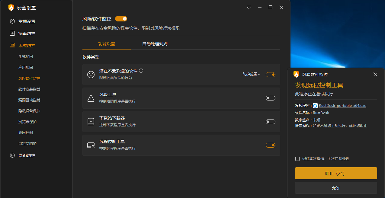Click the info icon beside 潜在不受欢迎的软件
Image resolution: width=385 pixels, height=198 pixels.
tap(141, 71)
